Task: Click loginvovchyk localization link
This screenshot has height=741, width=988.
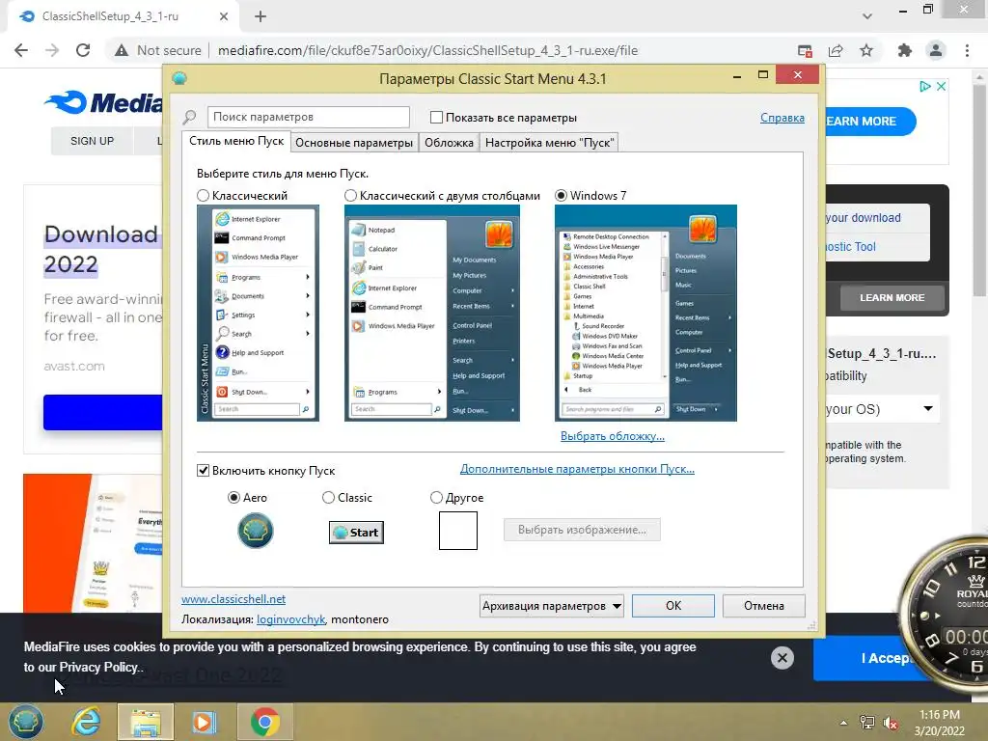Action: pos(291,619)
